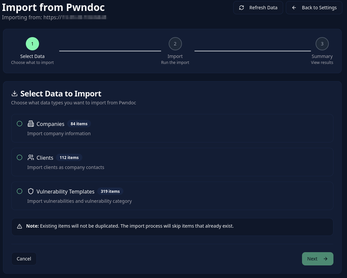Toggle the Companies selection circle
The width and height of the screenshot is (347, 278).
click(20, 124)
